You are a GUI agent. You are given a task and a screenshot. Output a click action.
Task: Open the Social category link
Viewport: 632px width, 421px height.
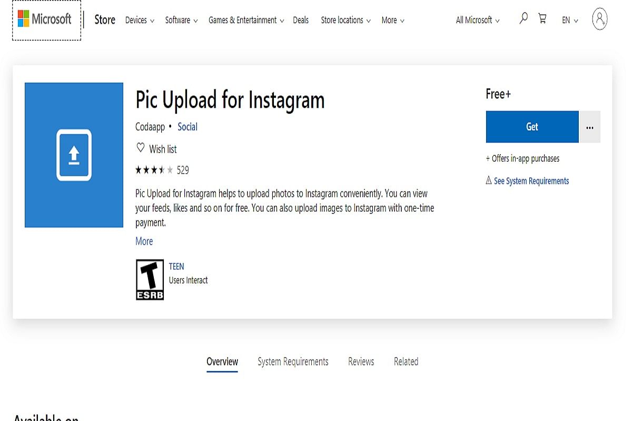coord(187,127)
